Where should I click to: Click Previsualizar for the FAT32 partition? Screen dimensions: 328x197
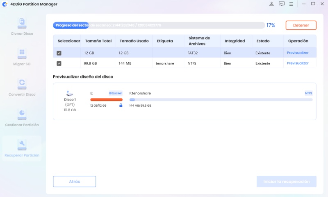[298, 53]
